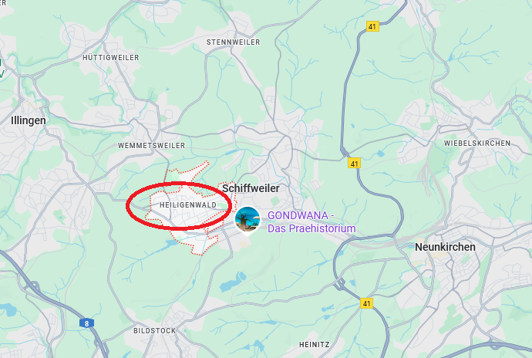Click the Heinitz place label
This screenshot has width=532, height=358.
pyautogui.click(x=314, y=345)
